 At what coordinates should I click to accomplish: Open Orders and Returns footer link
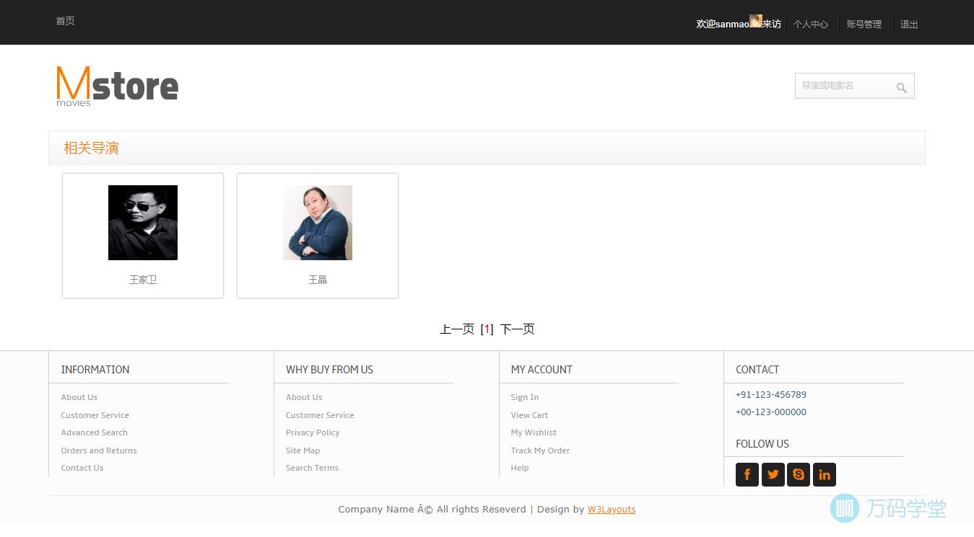tap(99, 451)
